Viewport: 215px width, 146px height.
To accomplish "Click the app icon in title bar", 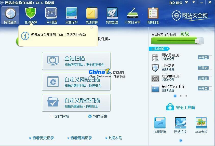I will tap(2, 3).
